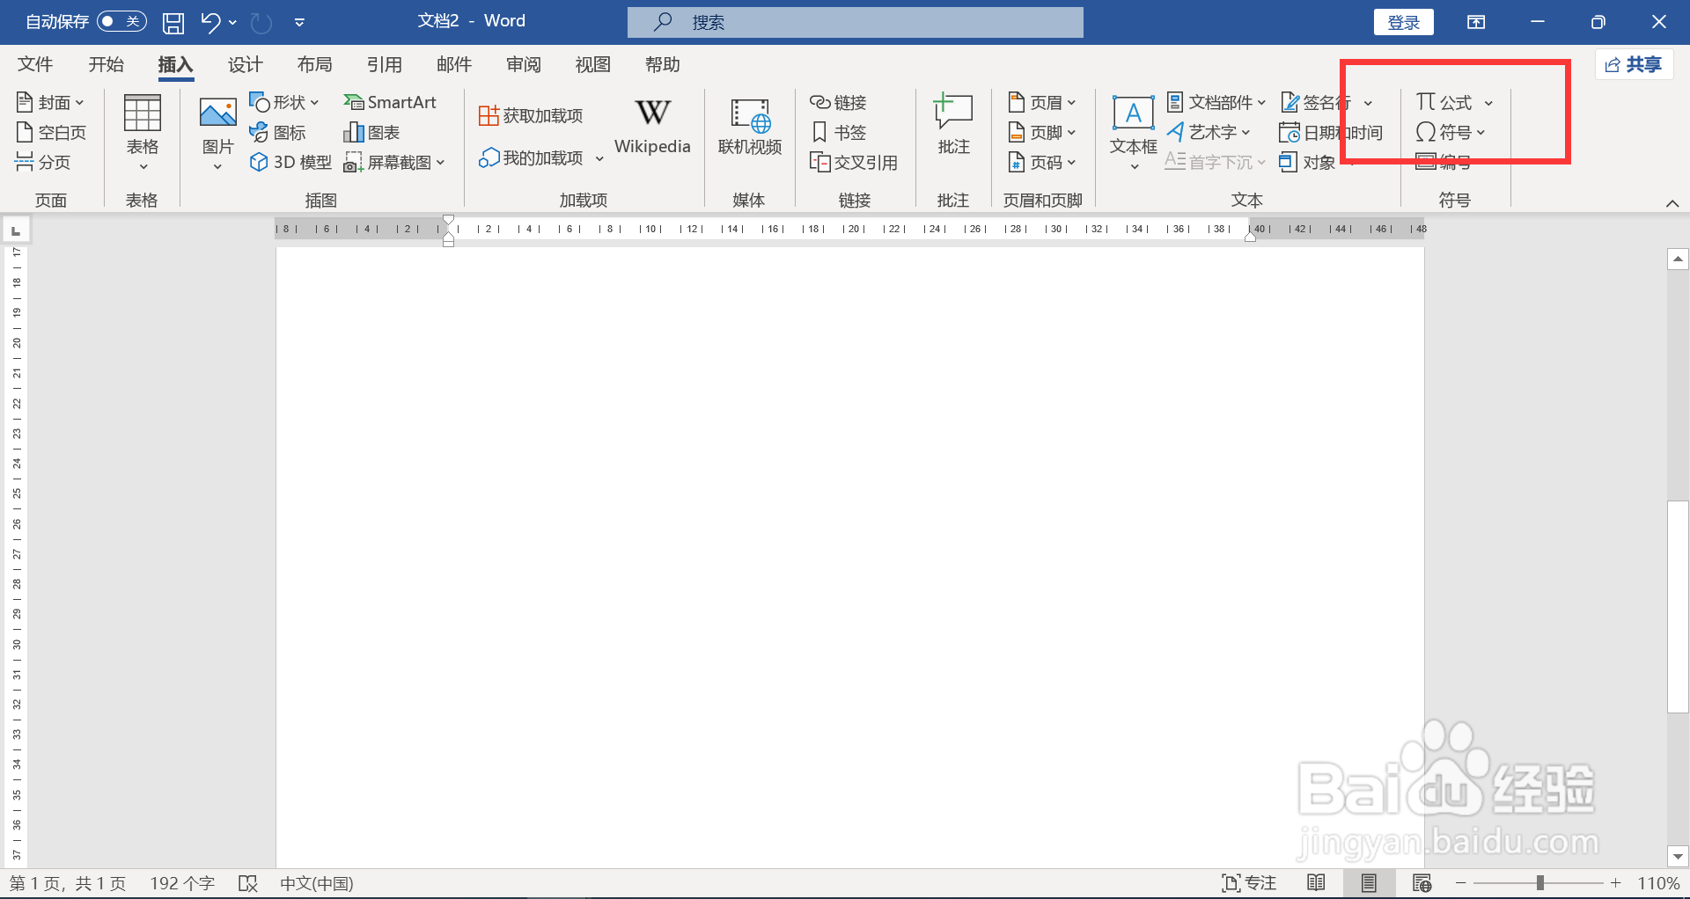Screen dimensions: 1690x899
Task: Click into the 搜索 search box
Action: pyautogui.click(x=855, y=22)
